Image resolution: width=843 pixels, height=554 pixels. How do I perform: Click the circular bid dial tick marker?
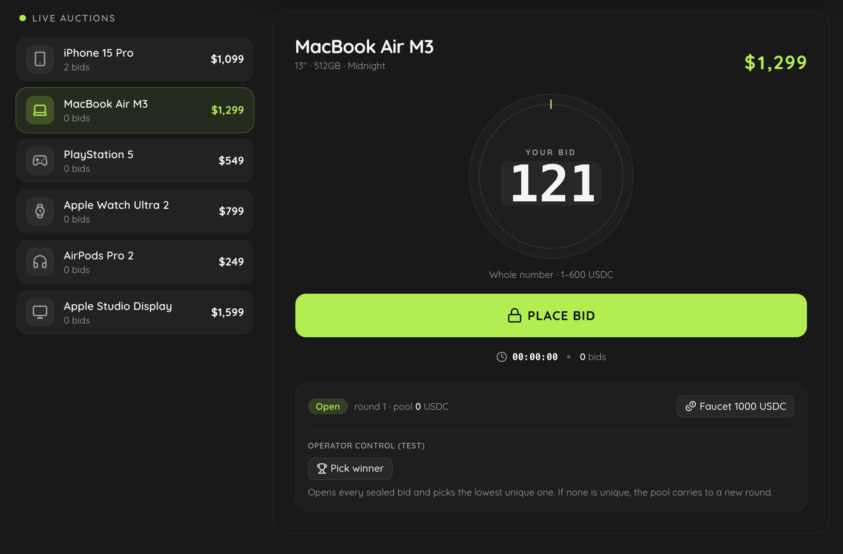551,104
